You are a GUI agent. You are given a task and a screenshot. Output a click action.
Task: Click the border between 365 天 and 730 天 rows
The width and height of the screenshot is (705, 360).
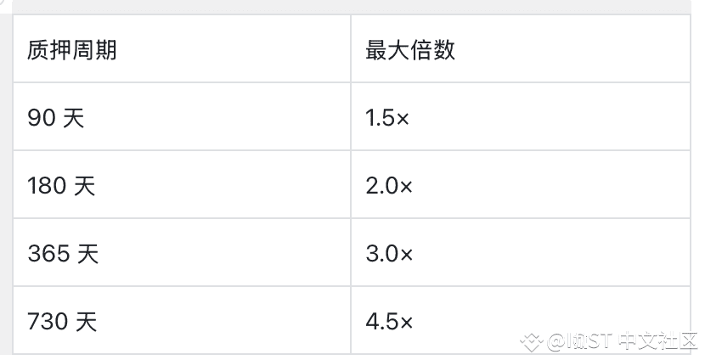[352, 286]
